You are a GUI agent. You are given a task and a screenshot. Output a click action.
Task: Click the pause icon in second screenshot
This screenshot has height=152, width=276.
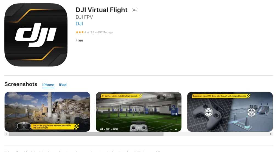click(x=176, y=95)
